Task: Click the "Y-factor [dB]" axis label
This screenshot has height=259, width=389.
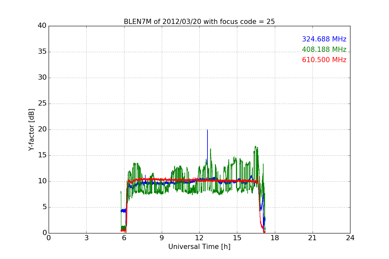Action: (x=31, y=129)
